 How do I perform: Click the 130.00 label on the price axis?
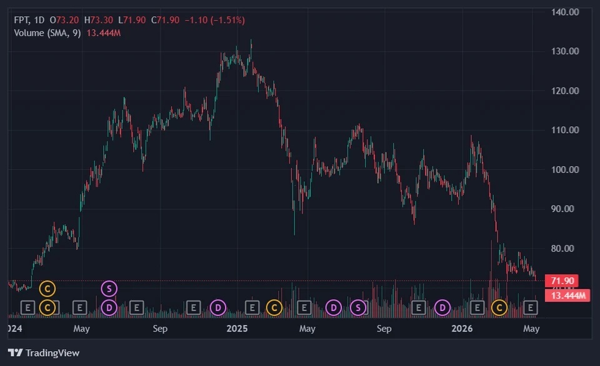click(565, 51)
